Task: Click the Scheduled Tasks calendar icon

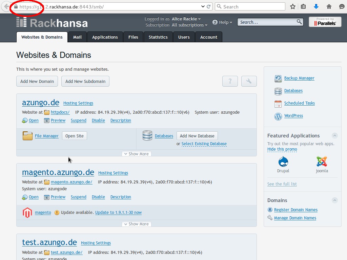Action: pyautogui.click(x=278, y=104)
